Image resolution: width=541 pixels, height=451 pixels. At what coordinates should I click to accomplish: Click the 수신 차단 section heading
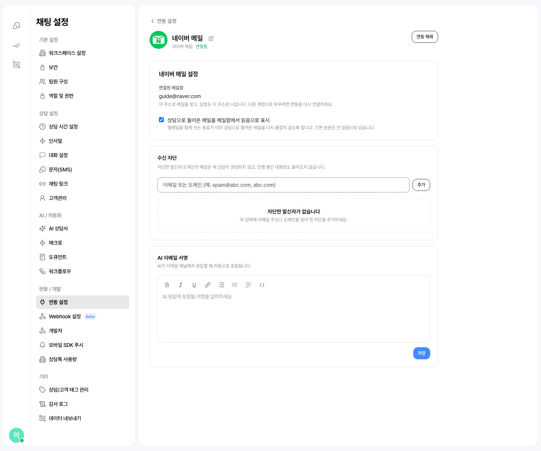pos(167,158)
